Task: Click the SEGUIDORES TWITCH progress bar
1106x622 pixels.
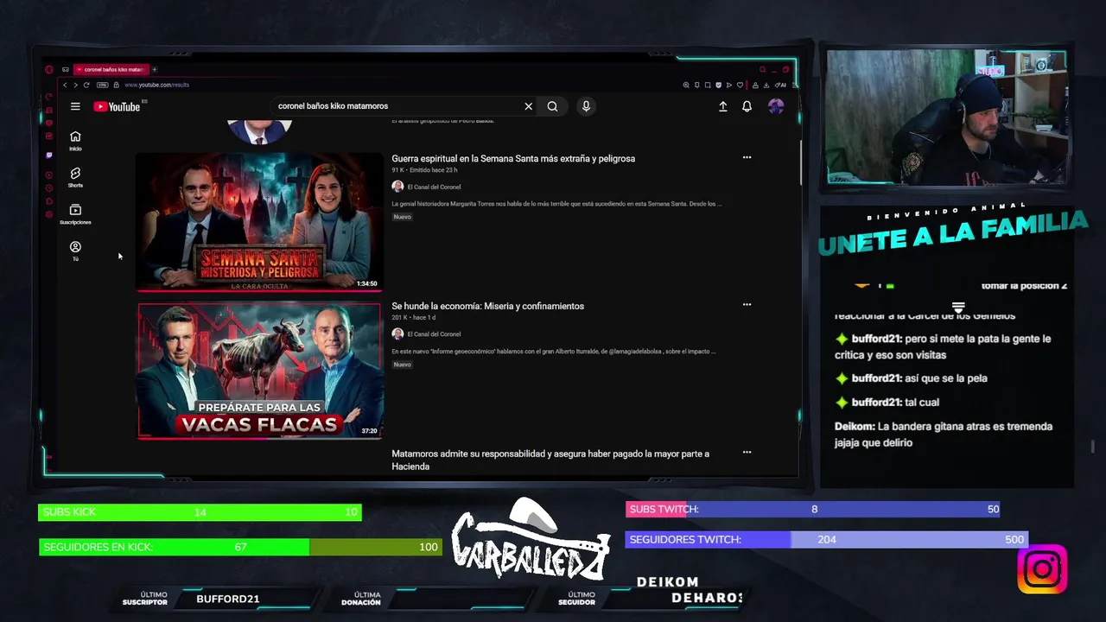Action: [x=827, y=539]
